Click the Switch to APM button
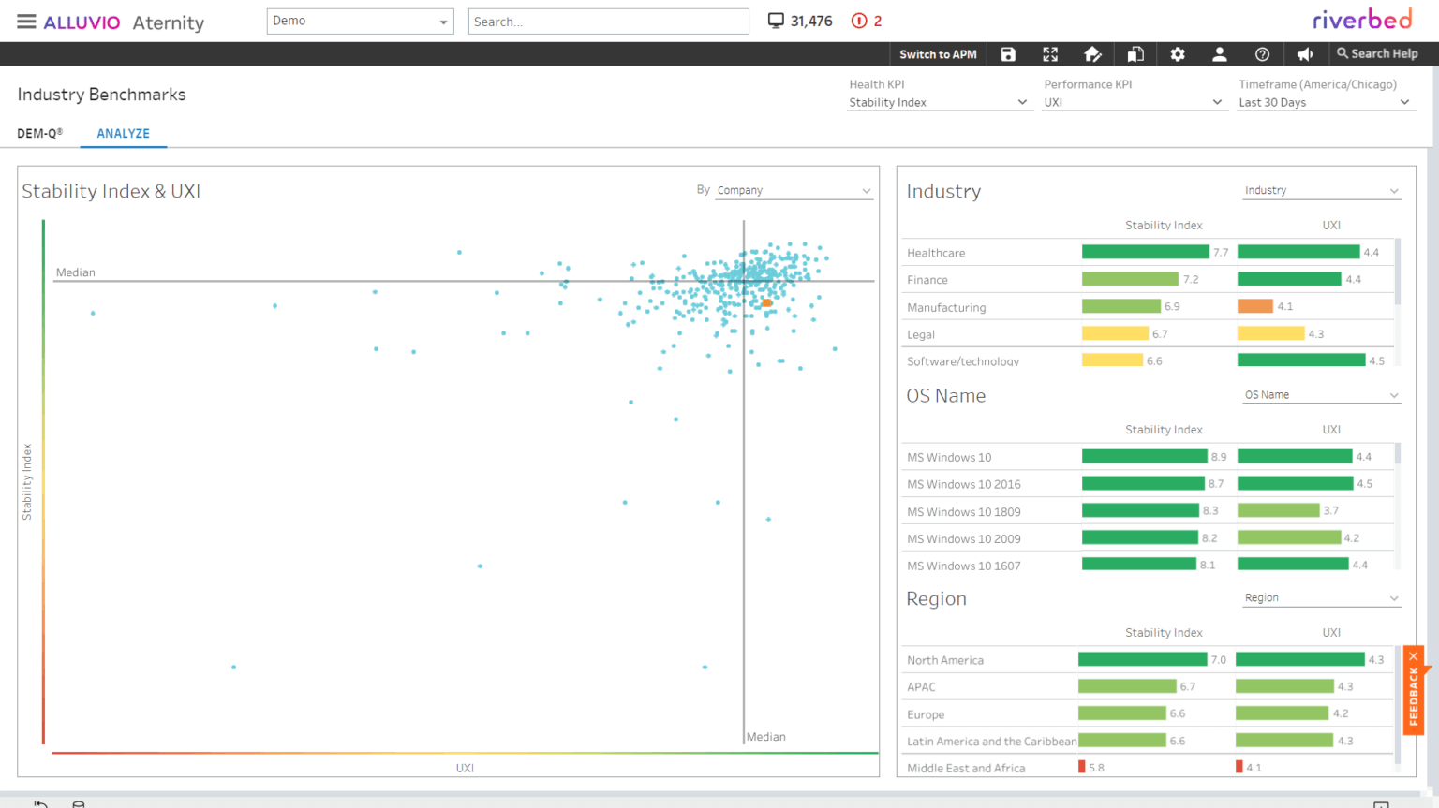Screen dimensions: 1439x808 coord(938,53)
